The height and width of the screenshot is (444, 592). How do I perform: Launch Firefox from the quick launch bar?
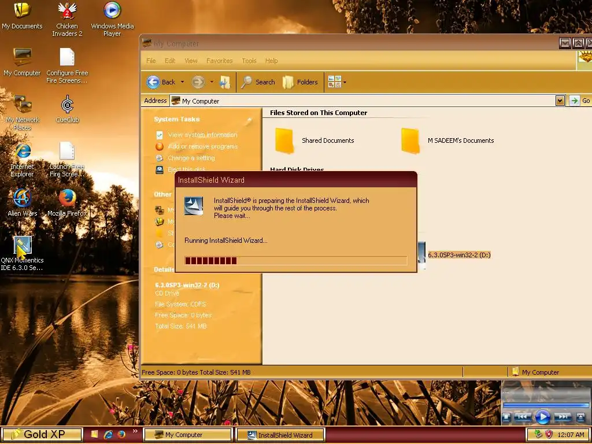click(x=121, y=434)
